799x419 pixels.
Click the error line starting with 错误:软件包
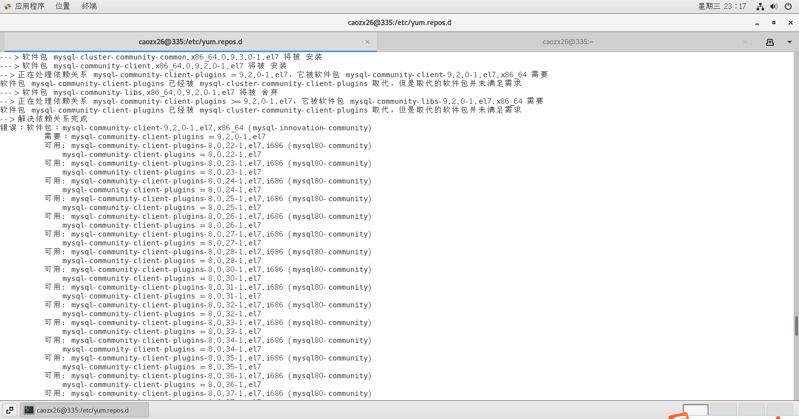point(186,128)
